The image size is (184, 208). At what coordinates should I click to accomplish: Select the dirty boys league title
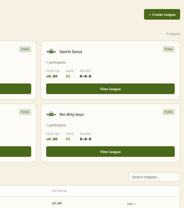tap(72, 114)
